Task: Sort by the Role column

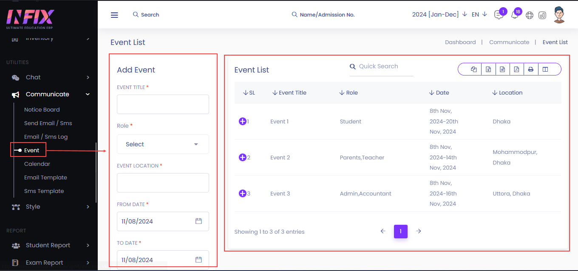Action: point(348,92)
